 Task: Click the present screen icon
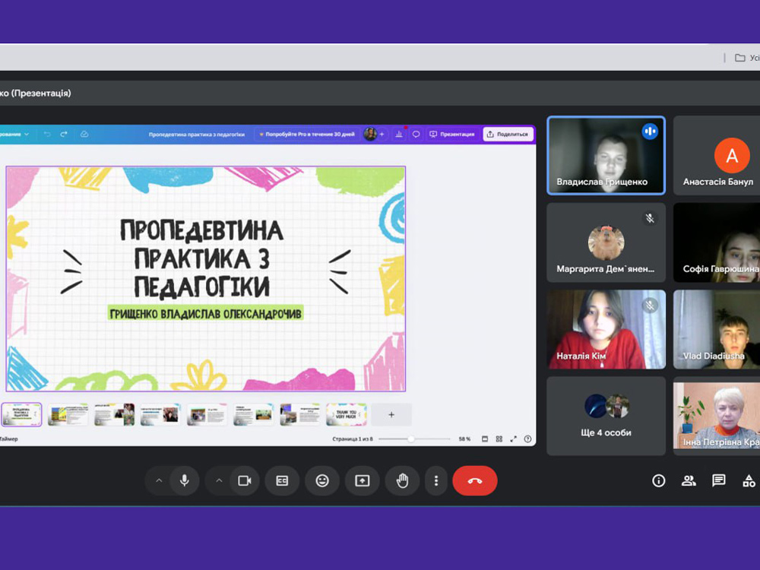coord(362,481)
